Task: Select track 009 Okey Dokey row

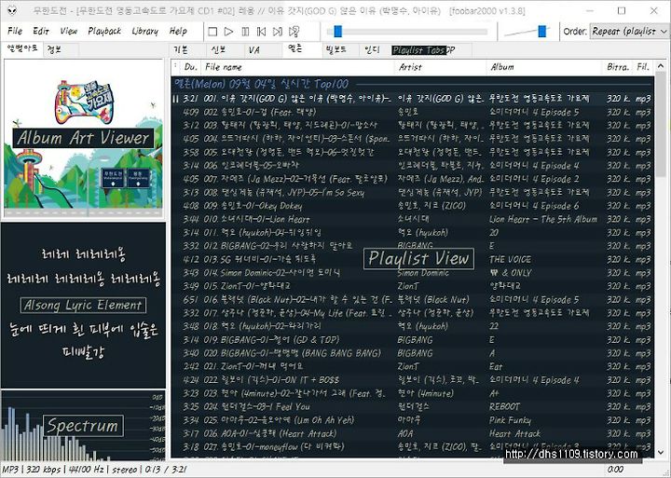Action: pos(413,206)
